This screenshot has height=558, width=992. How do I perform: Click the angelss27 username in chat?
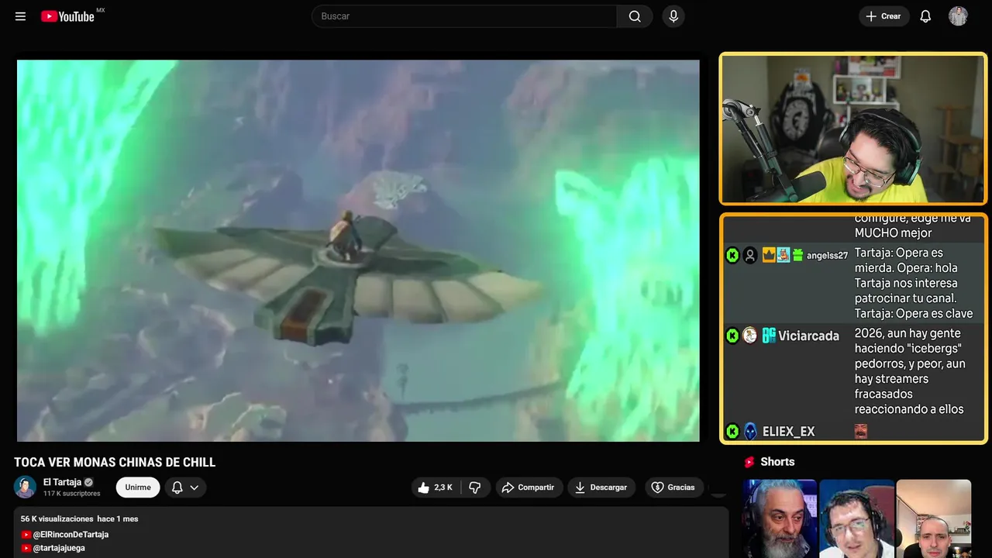coord(827,256)
